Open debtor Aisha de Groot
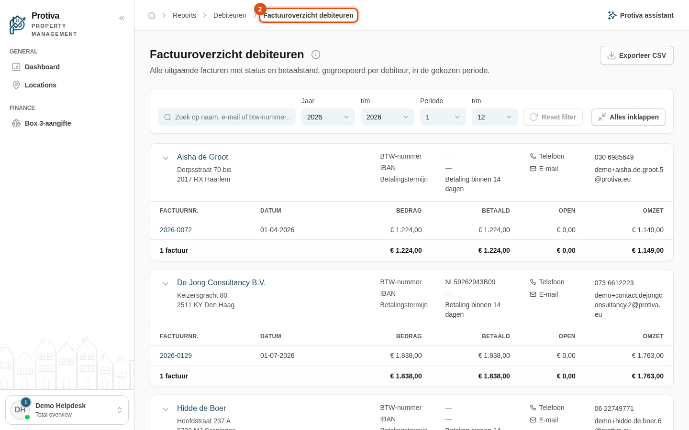Screen dimensions: 689x430 click(202, 157)
